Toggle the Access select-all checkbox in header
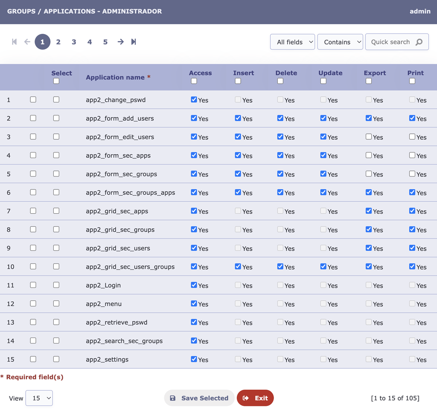This screenshot has height=414, width=437. coord(194,81)
